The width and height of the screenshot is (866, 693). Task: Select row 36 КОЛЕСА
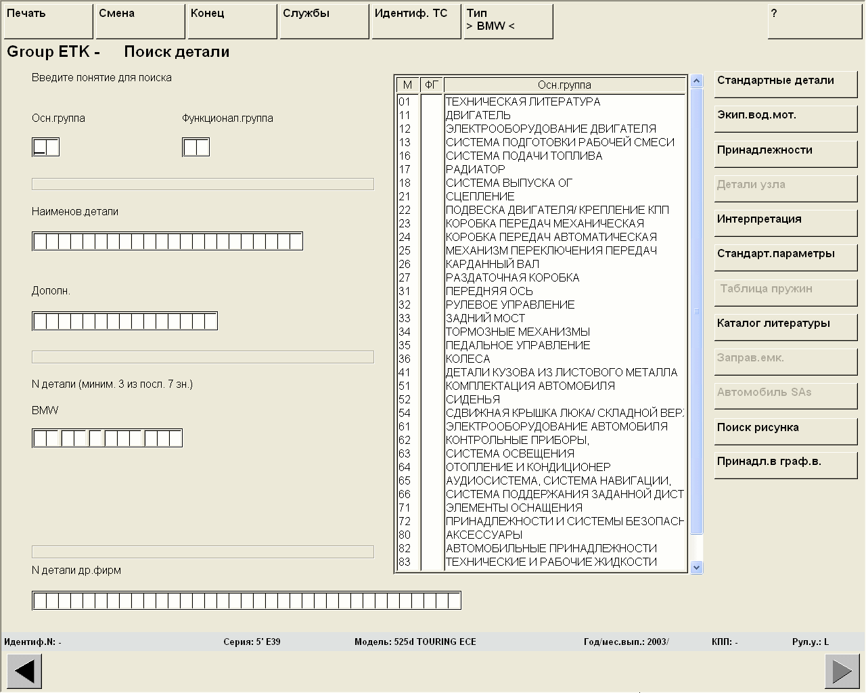tap(541, 359)
